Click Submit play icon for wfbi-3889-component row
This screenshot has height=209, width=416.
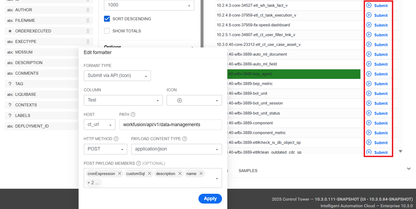point(369,123)
